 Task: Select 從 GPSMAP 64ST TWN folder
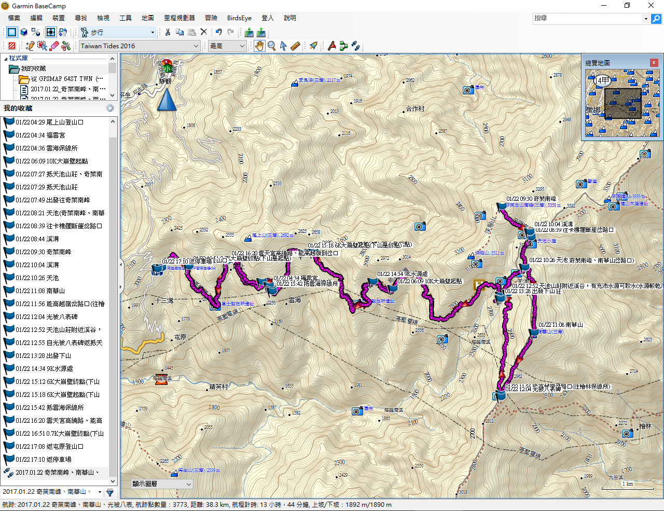[x=66, y=79]
